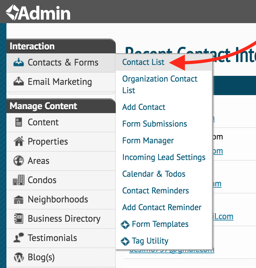This screenshot has height=268, width=256.
Task: Click the Condos building icon
Action: tap(18, 180)
